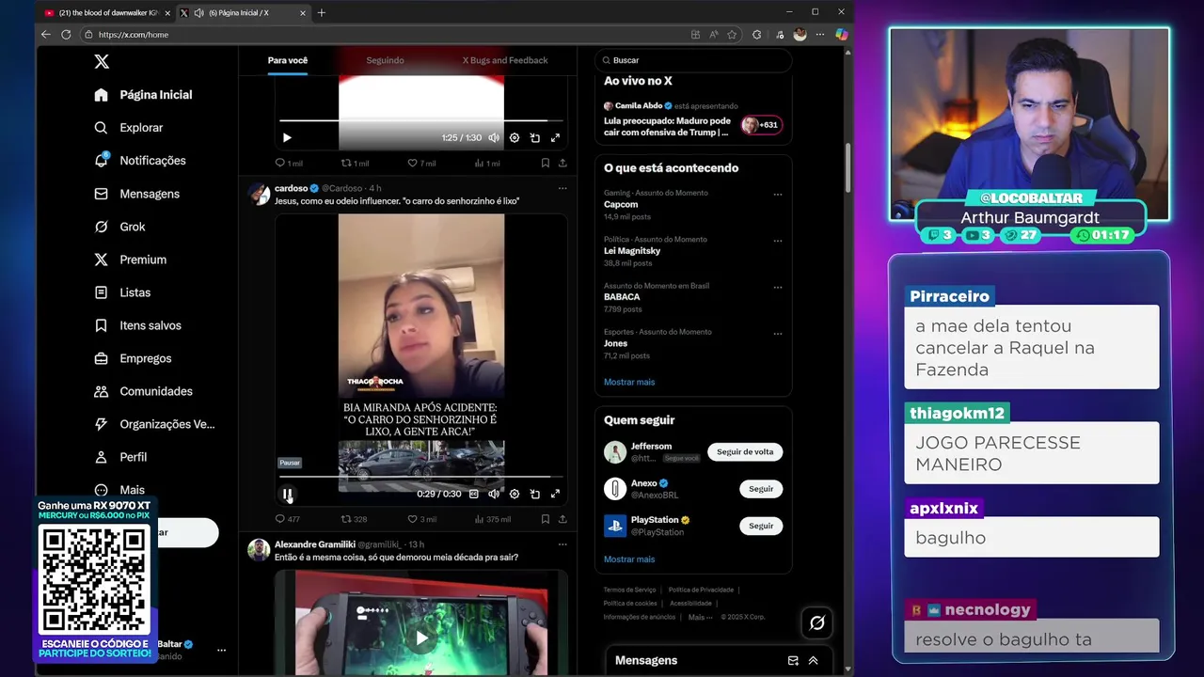
Task: Unmute the Página Inicial browser tab speaker
Action: [198, 13]
